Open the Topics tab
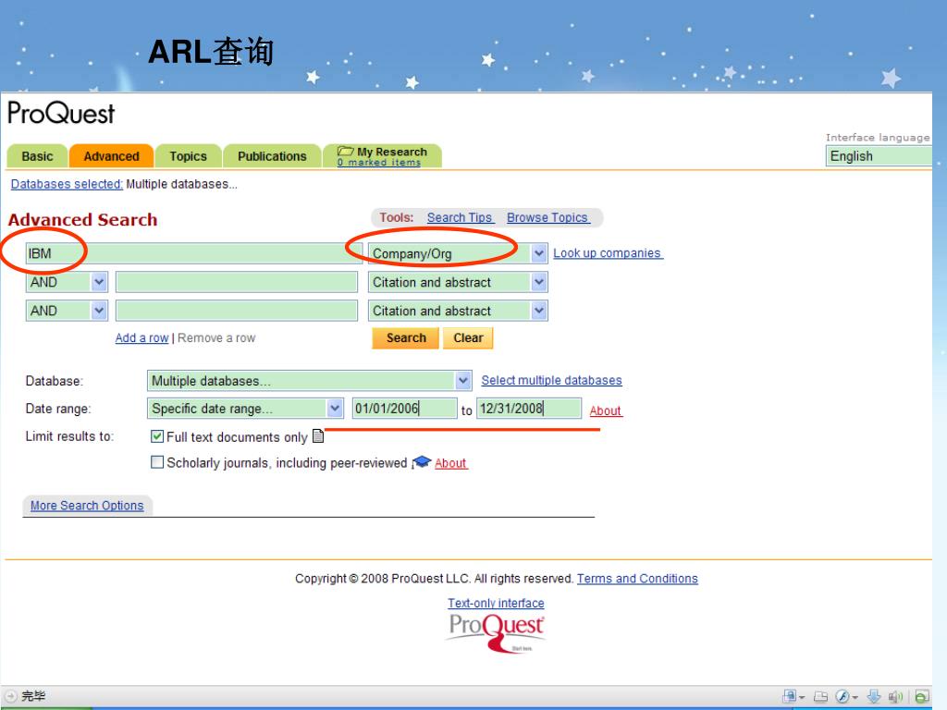The image size is (947, 710). (188, 155)
